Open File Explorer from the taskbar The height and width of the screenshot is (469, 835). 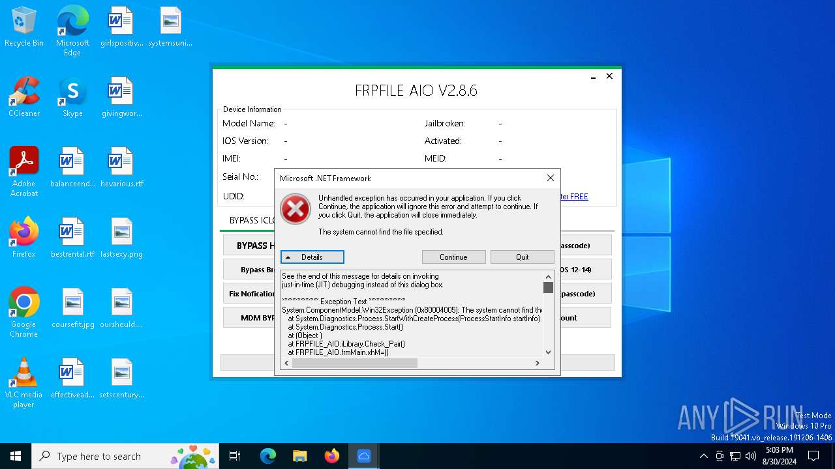299,456
